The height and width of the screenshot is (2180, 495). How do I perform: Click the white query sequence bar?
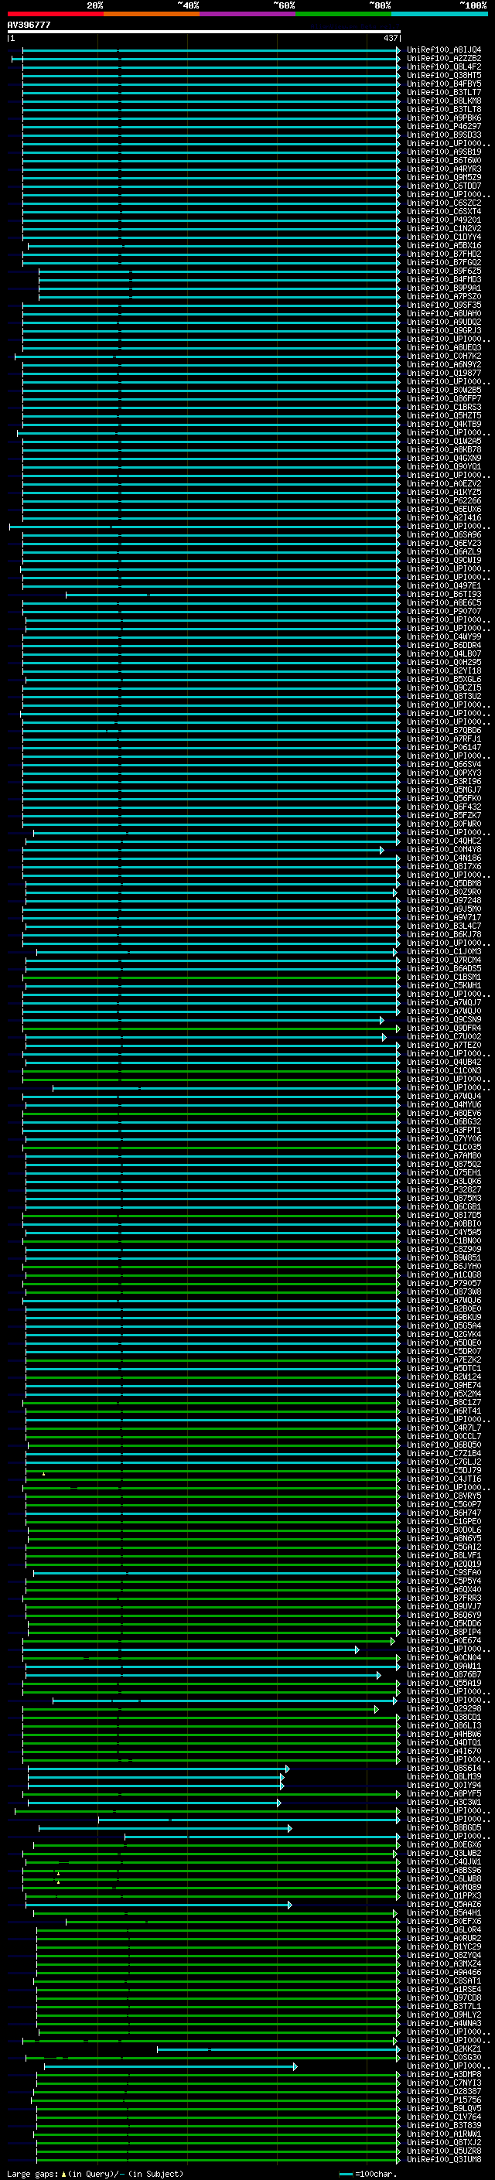point(204,31)
